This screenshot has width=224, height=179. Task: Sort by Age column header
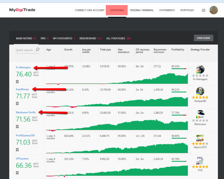coord(48,50)
